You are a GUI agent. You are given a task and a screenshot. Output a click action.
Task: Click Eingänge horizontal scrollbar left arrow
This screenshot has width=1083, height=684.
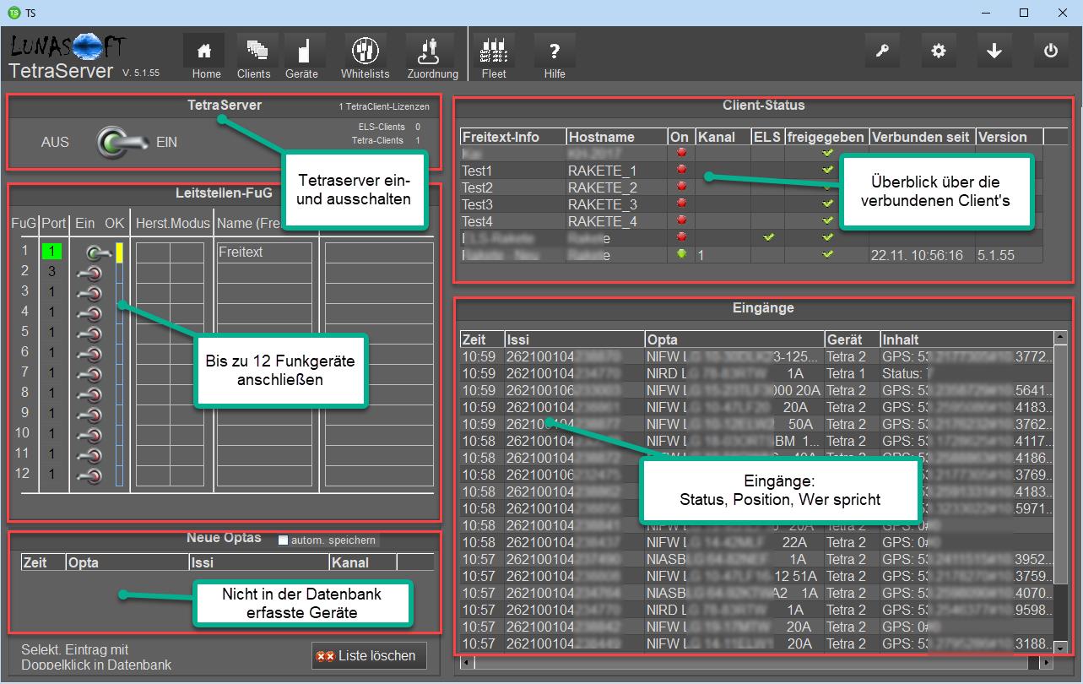[467, 664]
